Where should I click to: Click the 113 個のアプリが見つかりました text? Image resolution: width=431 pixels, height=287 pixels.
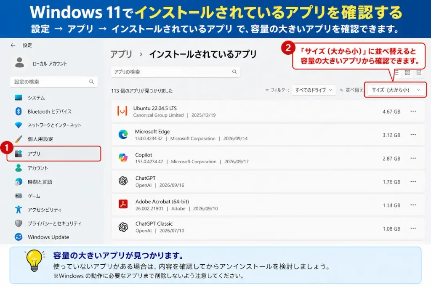point(142,91)
